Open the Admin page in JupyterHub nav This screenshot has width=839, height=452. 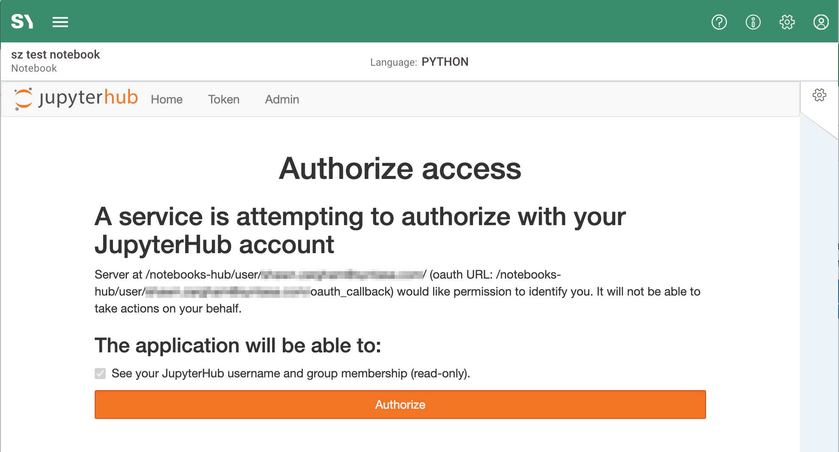(x=282, y=99)
